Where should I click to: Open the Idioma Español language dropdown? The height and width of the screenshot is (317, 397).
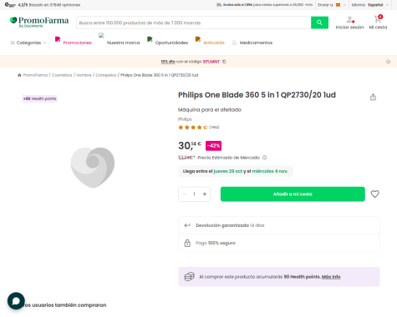pyautogui.click(x=370, y=5)
